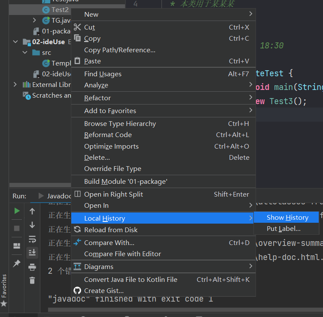
Task: Pin the Run tab with pin icon
Action: 17,263
